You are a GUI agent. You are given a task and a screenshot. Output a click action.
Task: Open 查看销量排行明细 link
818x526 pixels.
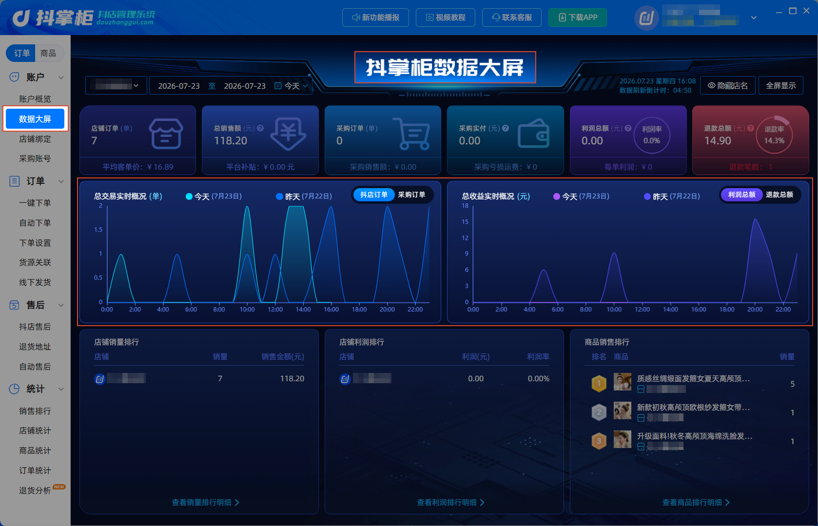(x=206, y=503)
